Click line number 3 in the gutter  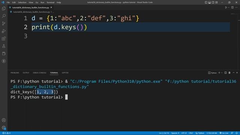pos(25,36)
